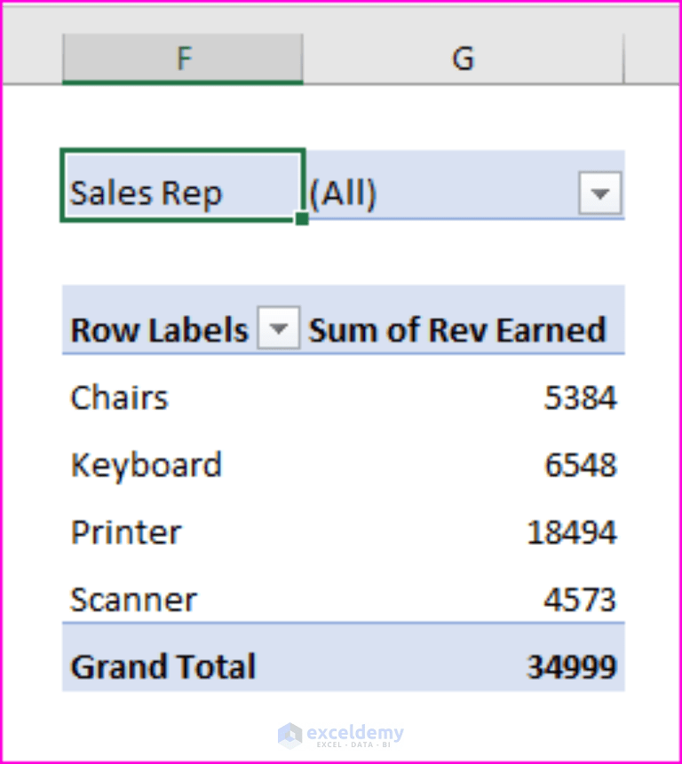Click the Grand Total value 34999
Screen dimensions: 682x764
tap(568, 666)
